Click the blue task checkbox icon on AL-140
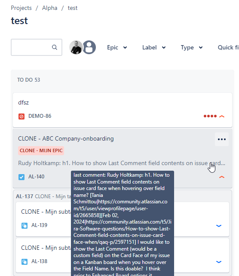Image resolution: width=239 pixels, height=276 pixels. coord(21,177)
